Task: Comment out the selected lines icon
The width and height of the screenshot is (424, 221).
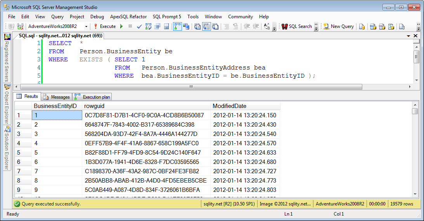Action: click(x=226, y=26)
